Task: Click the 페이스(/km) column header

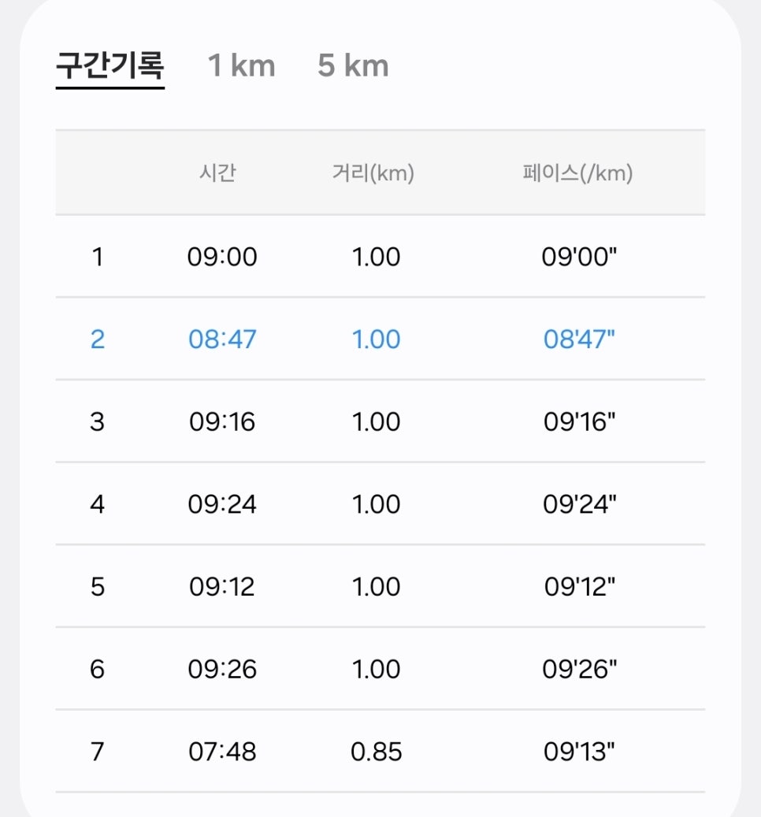Action: click(577, 173)
